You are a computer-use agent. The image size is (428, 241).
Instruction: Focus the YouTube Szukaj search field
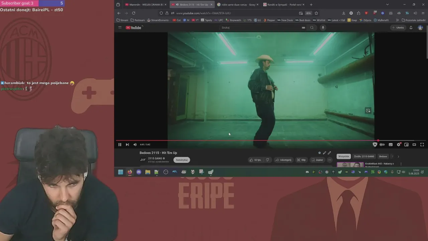coord(262,27)
